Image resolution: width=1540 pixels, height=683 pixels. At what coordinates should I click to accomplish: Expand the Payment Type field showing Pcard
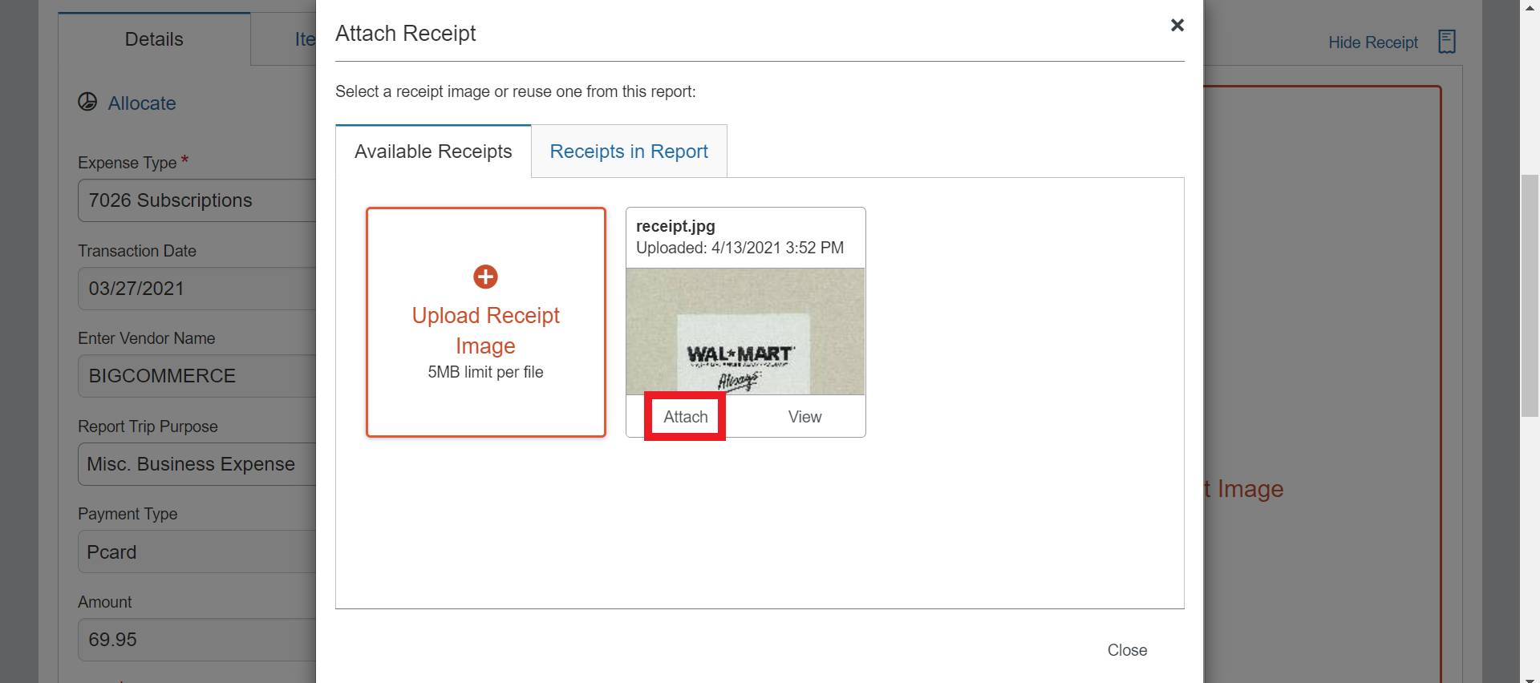197,552
